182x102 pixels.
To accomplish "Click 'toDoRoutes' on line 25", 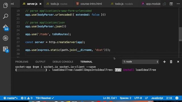I will tap(60, 34).
